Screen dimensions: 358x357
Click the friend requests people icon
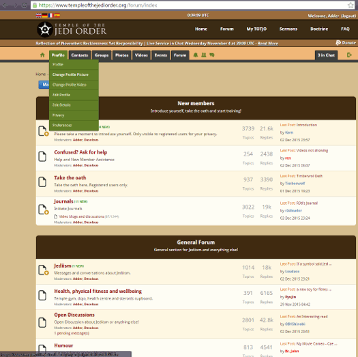click(204, 55)
